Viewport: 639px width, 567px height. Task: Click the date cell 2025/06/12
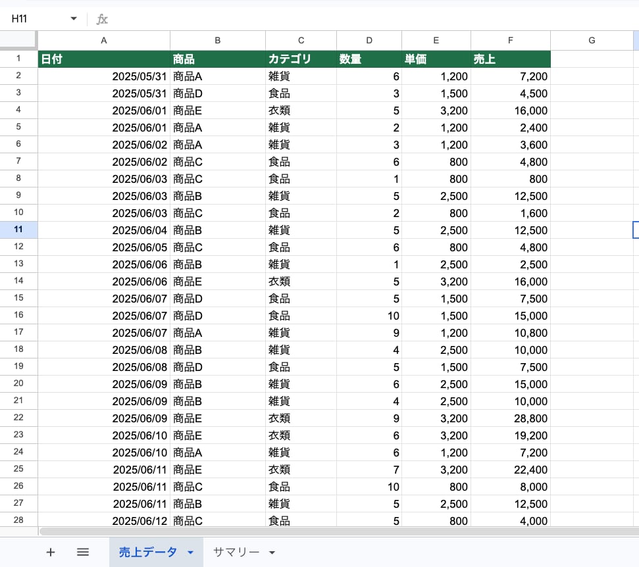click(104, 520)
